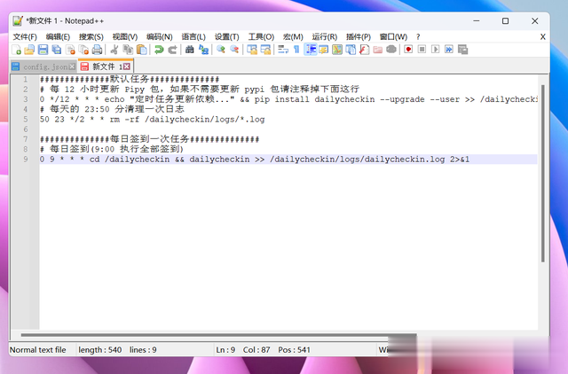Click 'Normal text file' in status bar
The width and height of the screenshot is (568, 374).
click(x=37, y=350)
